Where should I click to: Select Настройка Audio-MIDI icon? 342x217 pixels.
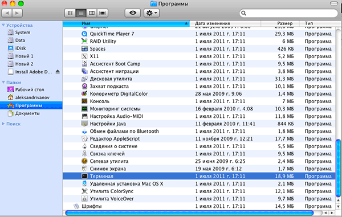(84, 116)
